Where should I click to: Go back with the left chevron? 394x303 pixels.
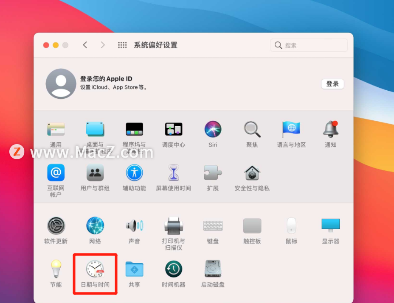[x=85, y=45]
